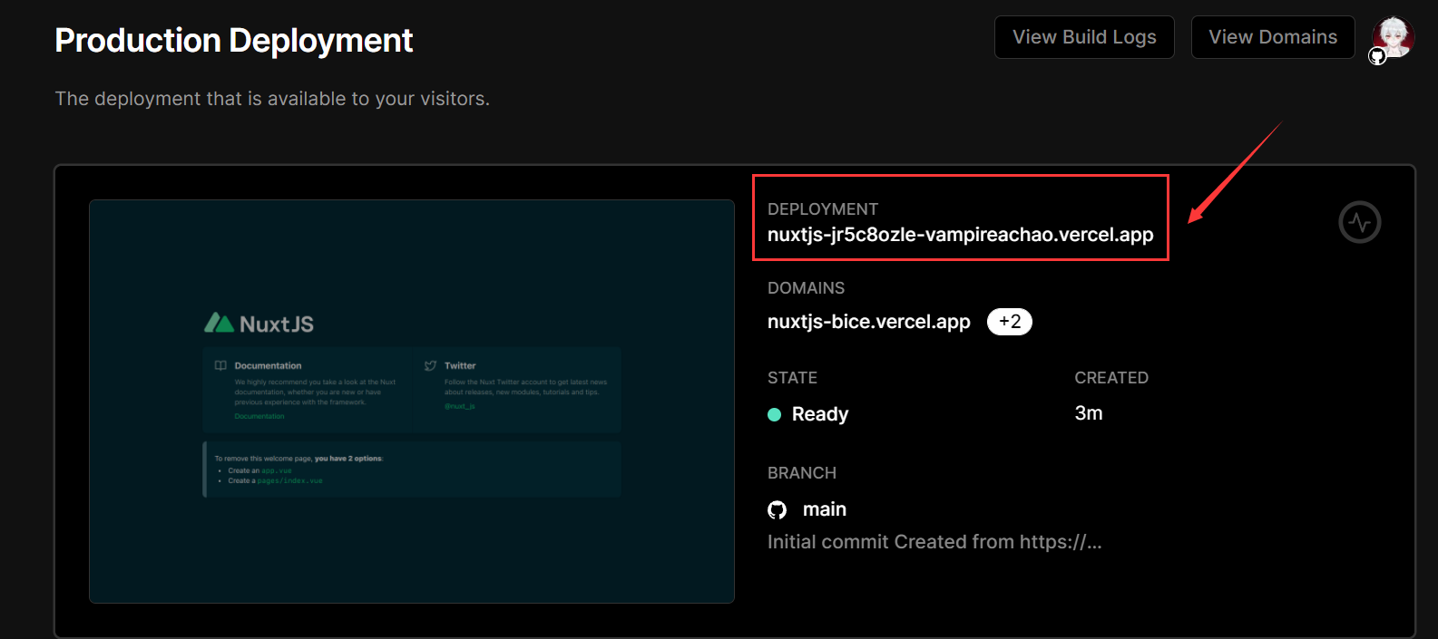Click the GitHub badge on the avatar
This screenshot has width=1438, height=639.
coord(1377,57)
